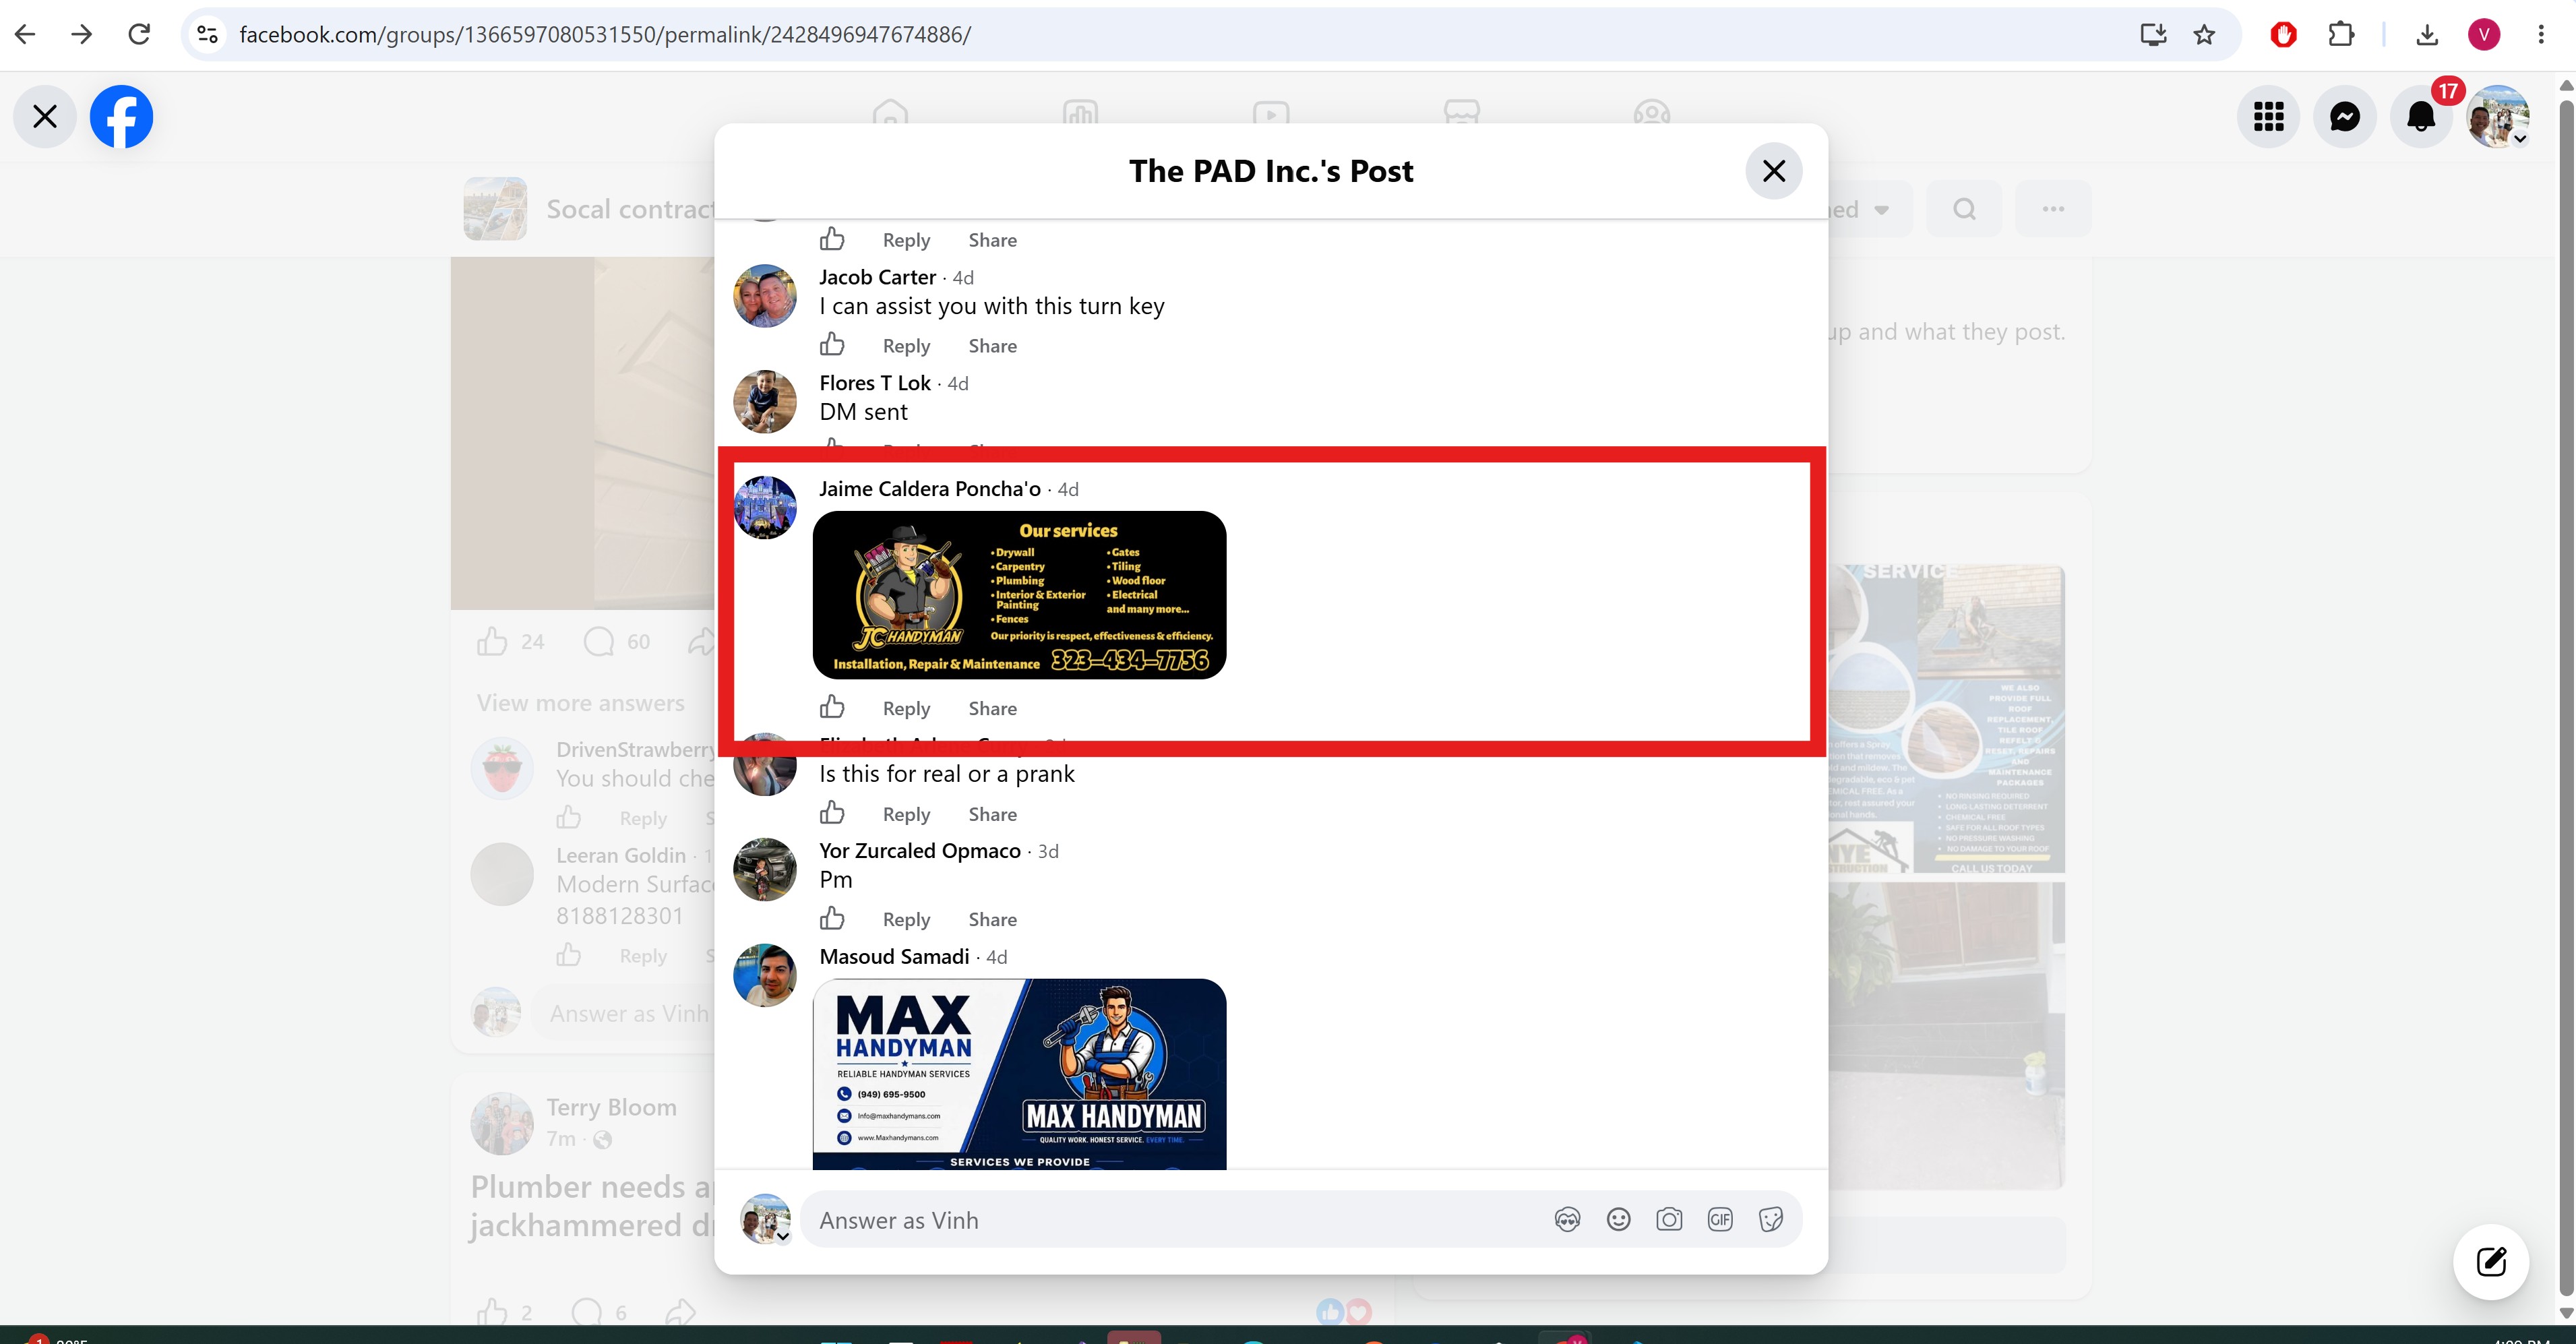Show browser downloads
The height and width of the screenshot is (1344, 2576).
2427,34
